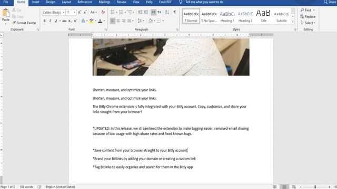
Task: Switch to the Layout tab
Action: click(x=66, y=2)
